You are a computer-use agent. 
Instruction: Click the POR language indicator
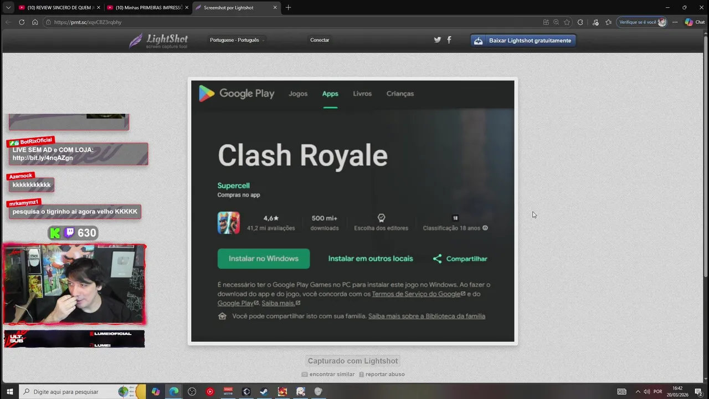pos(657,391)
